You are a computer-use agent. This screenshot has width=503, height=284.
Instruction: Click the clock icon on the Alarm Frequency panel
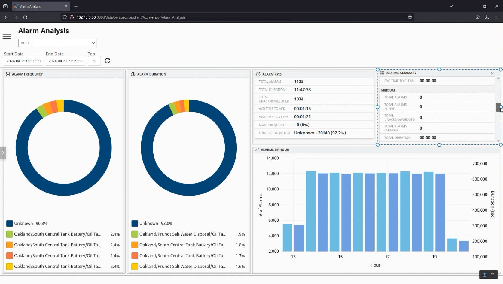[x=8, y=74]
